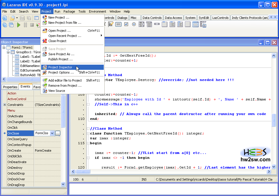Select the TCheckGroup component icon

[180, 24]
